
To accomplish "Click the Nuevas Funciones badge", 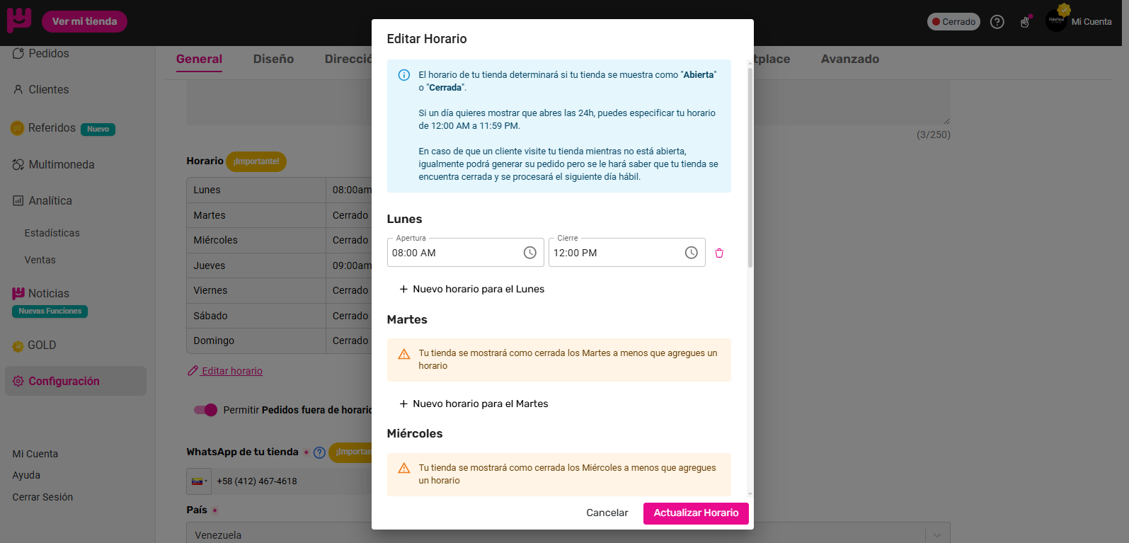I will click(50, 311).
